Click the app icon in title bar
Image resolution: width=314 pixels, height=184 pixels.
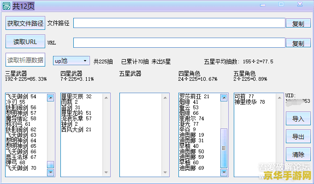coord(6,6)
